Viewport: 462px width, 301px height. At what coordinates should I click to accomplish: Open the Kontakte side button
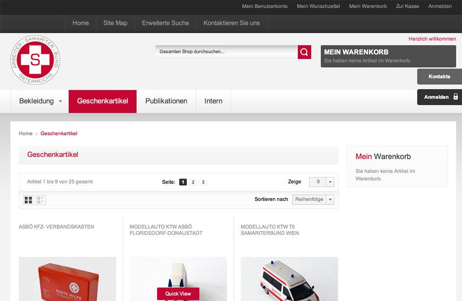439,76
